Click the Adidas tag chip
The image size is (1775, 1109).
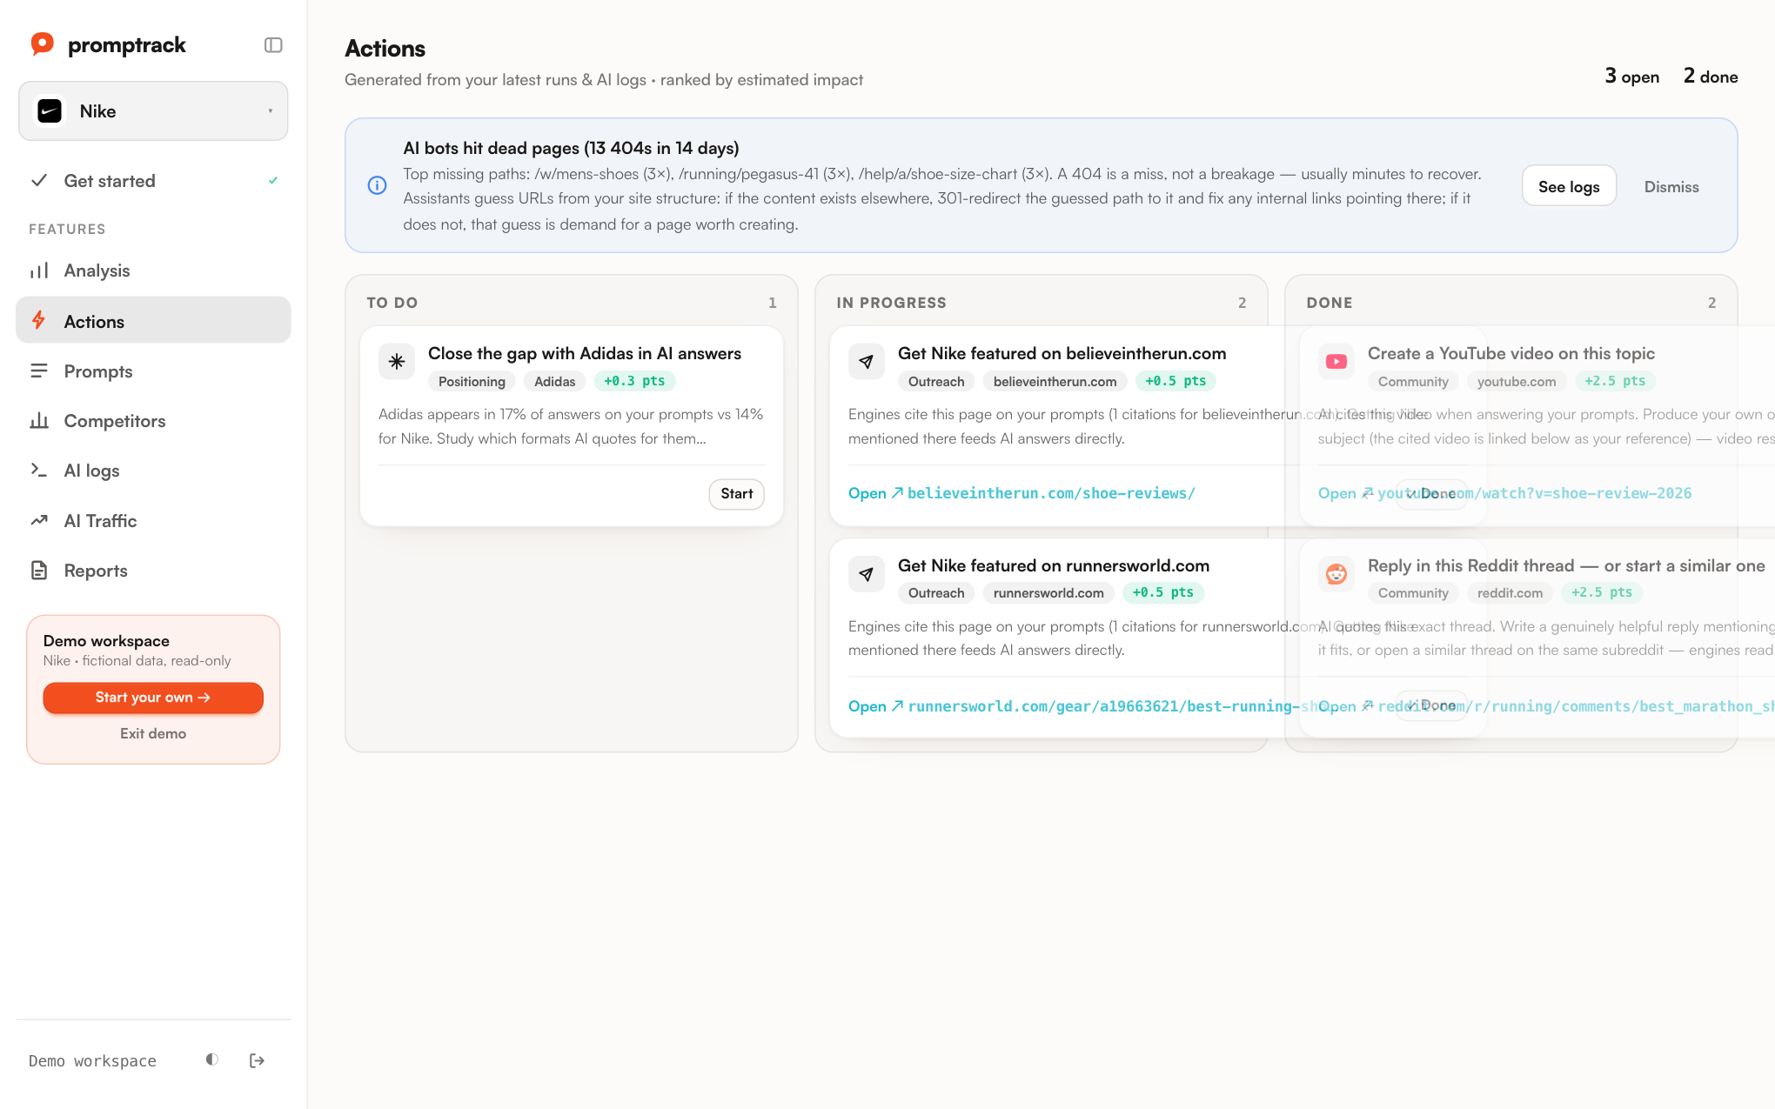point(555,381)
